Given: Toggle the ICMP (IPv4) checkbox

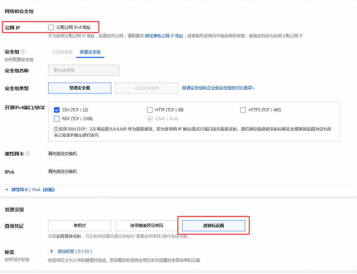Looking at the screenshot, I should click(x=150, y=119).
